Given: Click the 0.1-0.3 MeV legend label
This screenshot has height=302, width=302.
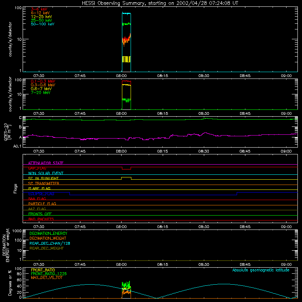Looking at the screenshot, I should [43, 81].
